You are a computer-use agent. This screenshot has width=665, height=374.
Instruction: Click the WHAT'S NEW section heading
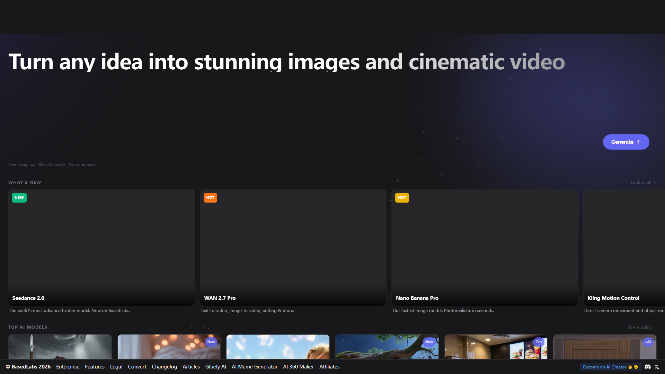[x=25, y=182]
